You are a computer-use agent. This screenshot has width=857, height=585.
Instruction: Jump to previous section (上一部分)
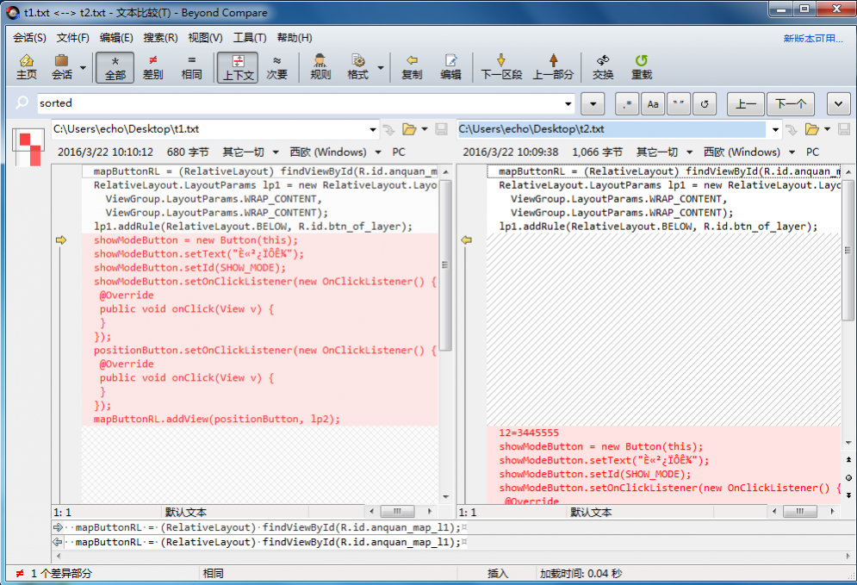pyautogui.click(x=553, y=66)
